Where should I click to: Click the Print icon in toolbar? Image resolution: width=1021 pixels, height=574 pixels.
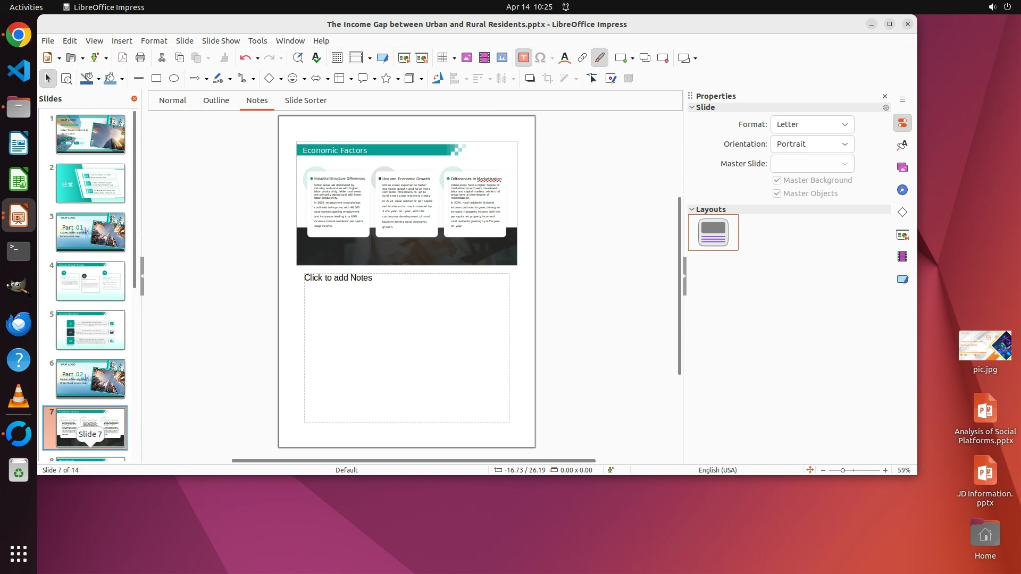click(x=140, y=58)
